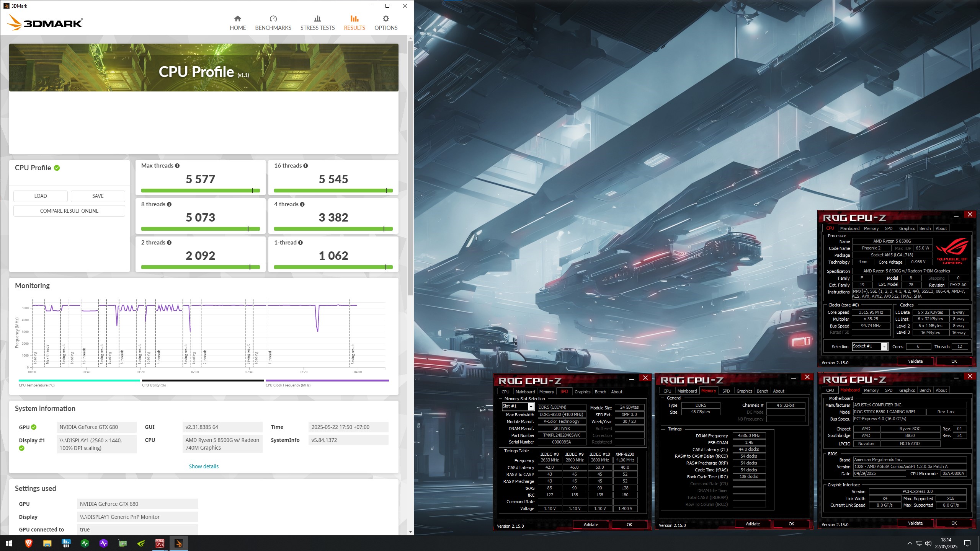Viewport: 980px width, 551px height.
Task: Open the BENCHMARKS section
Action: tap(273, 23)
